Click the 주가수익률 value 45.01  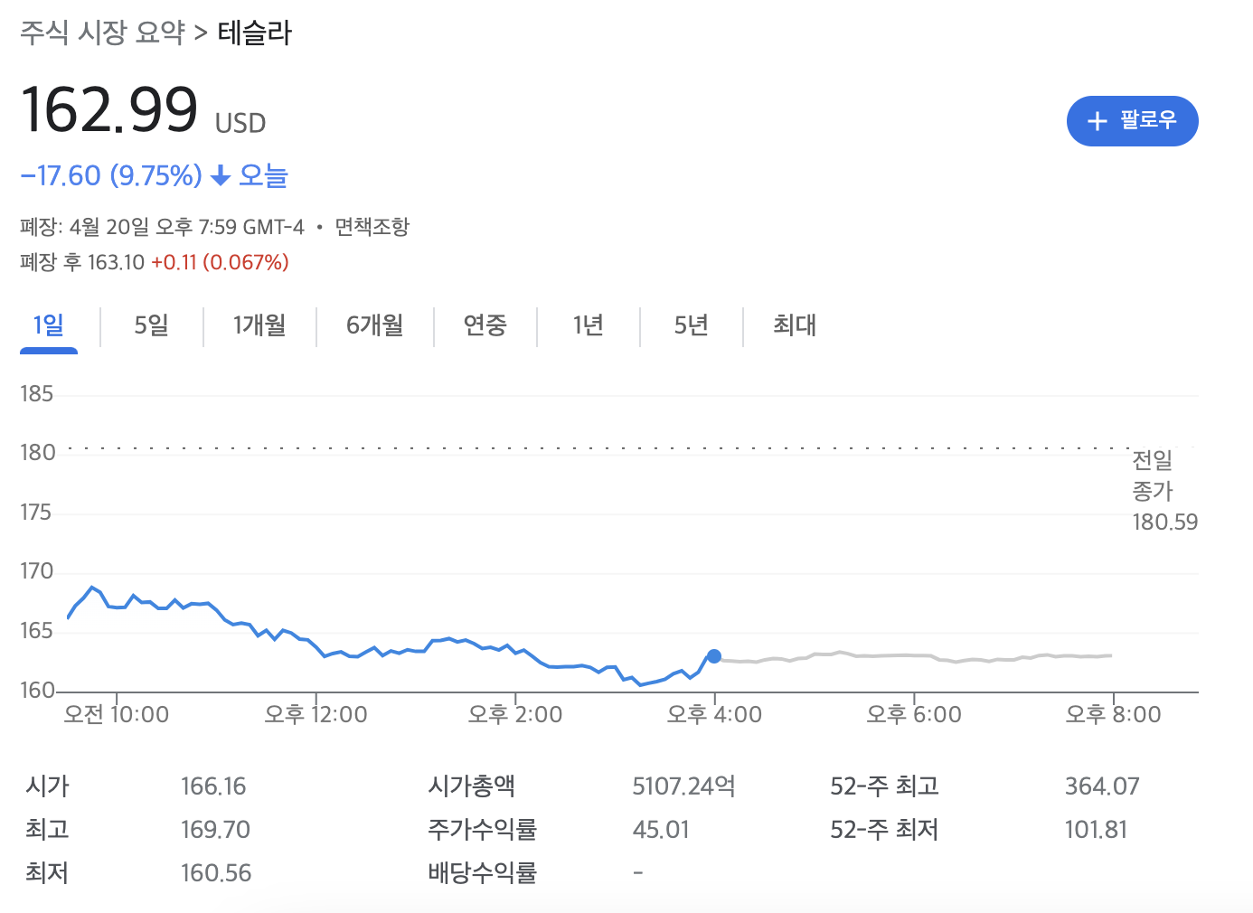click(x=661, y=830)
